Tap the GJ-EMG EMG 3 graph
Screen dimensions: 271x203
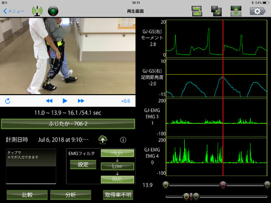coord(217,117)
